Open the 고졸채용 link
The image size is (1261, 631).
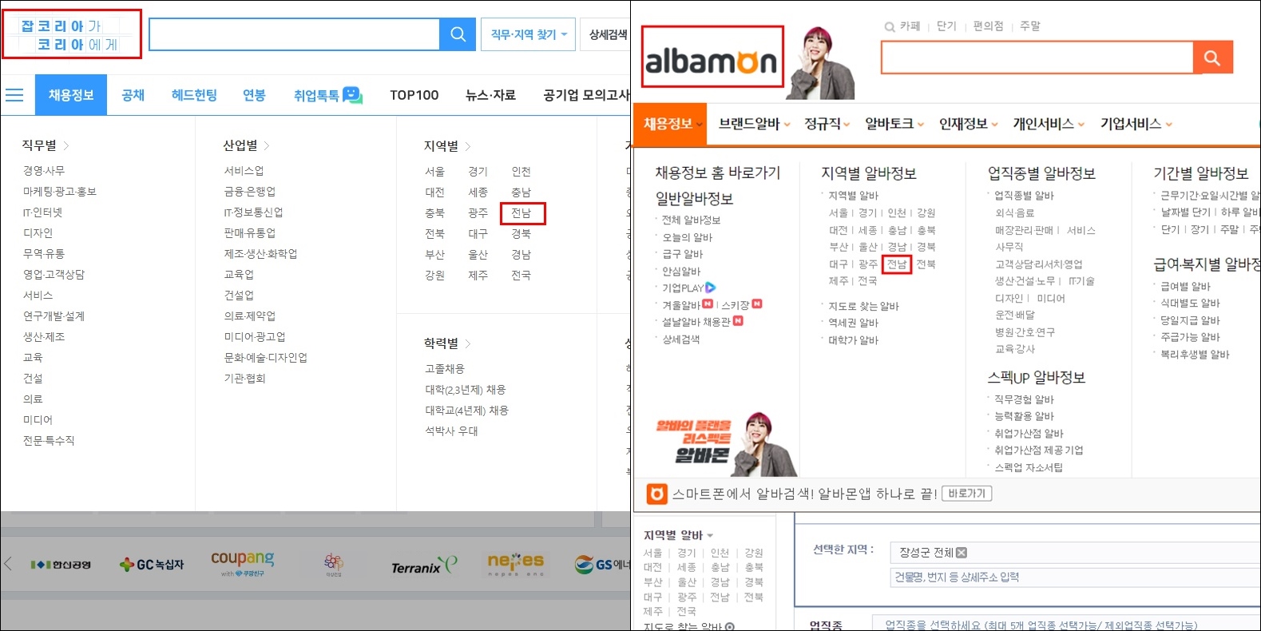click(444, 369)
